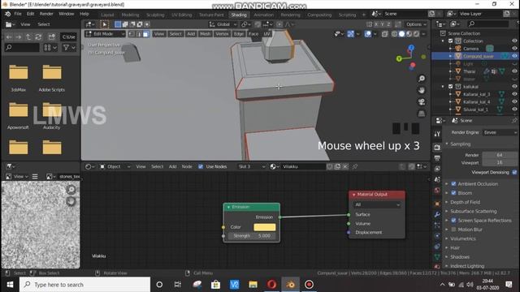The width and height of the screenshot is (520, 292).
Task: Open the Node menu in shader editor
Action: pos(187,166)
